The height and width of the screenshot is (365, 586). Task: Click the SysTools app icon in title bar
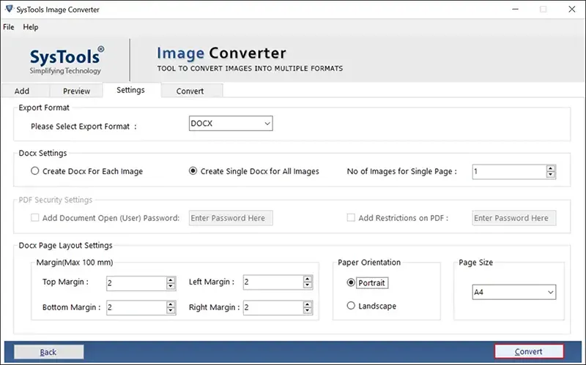point(9,9)
